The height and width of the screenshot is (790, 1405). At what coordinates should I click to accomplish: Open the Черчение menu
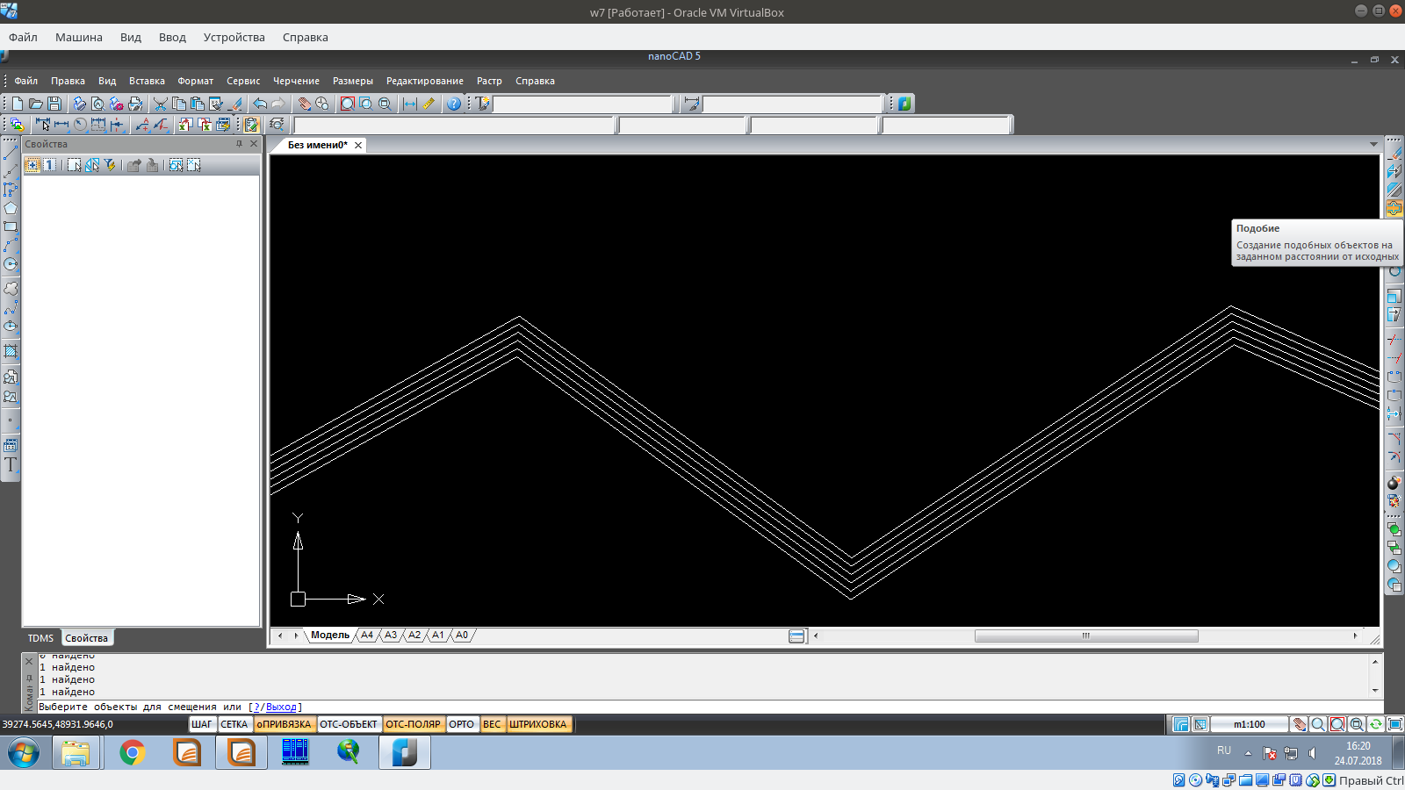297,81
